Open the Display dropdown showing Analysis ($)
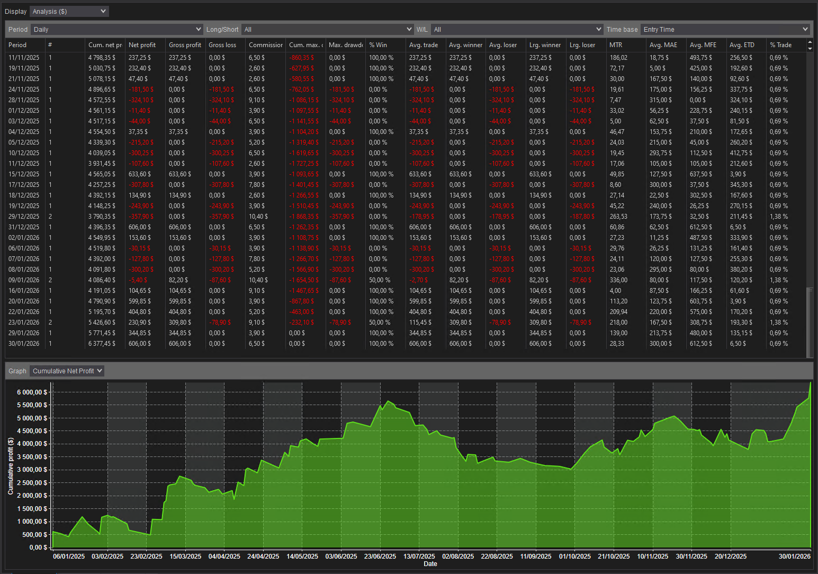Viewport: 818px width, 574px height. (x=69, y=11)
